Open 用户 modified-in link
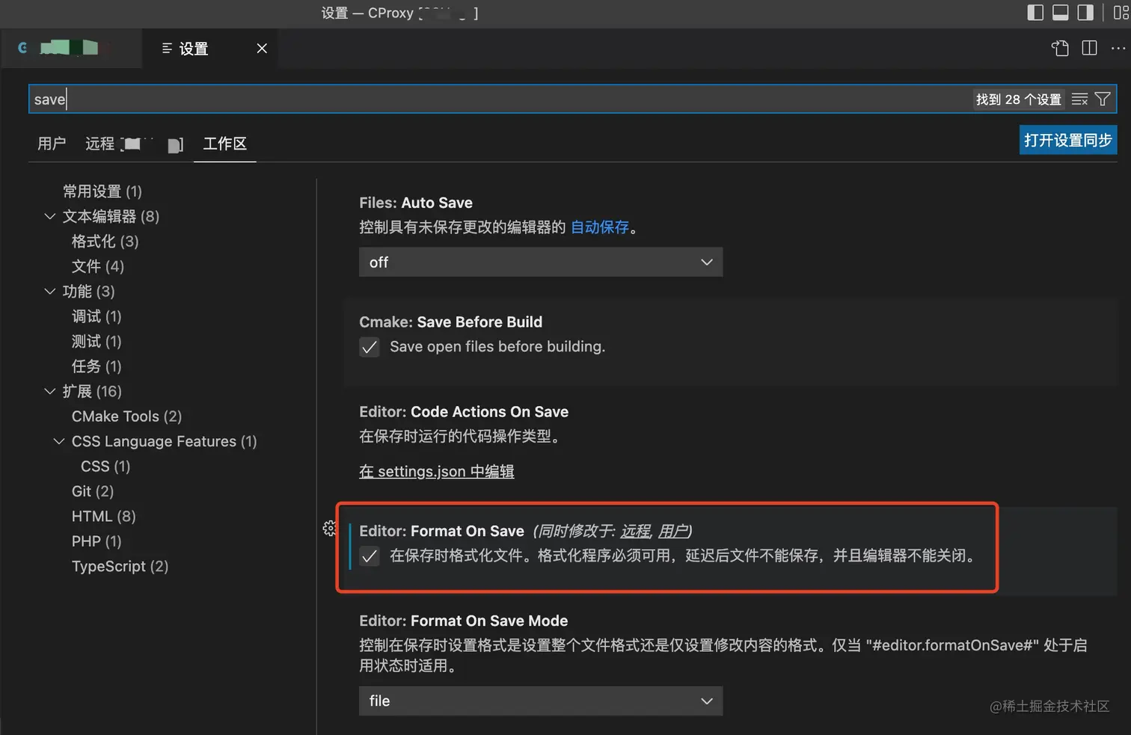The height and width of the screenshot is (735, 1131). [672, 531]
